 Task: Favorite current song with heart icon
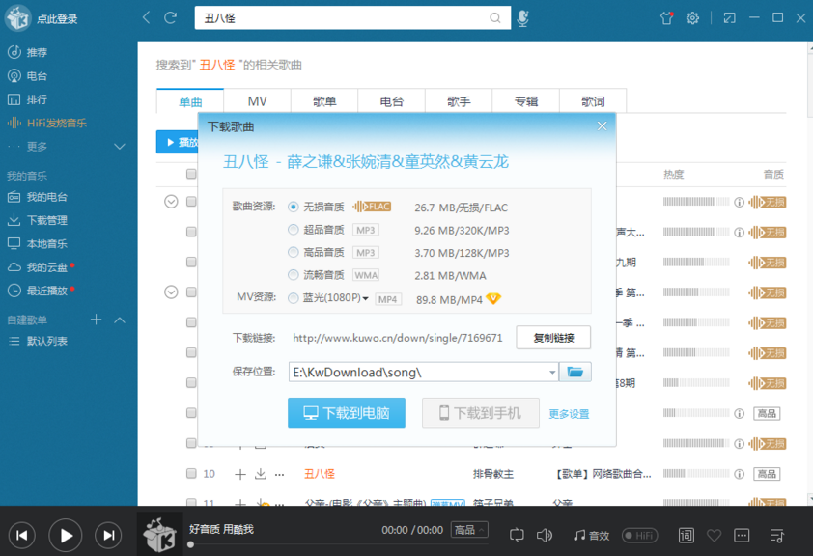point(714,536)
